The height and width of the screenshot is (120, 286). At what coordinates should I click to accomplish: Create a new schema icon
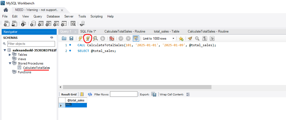[x=33, y=24]
